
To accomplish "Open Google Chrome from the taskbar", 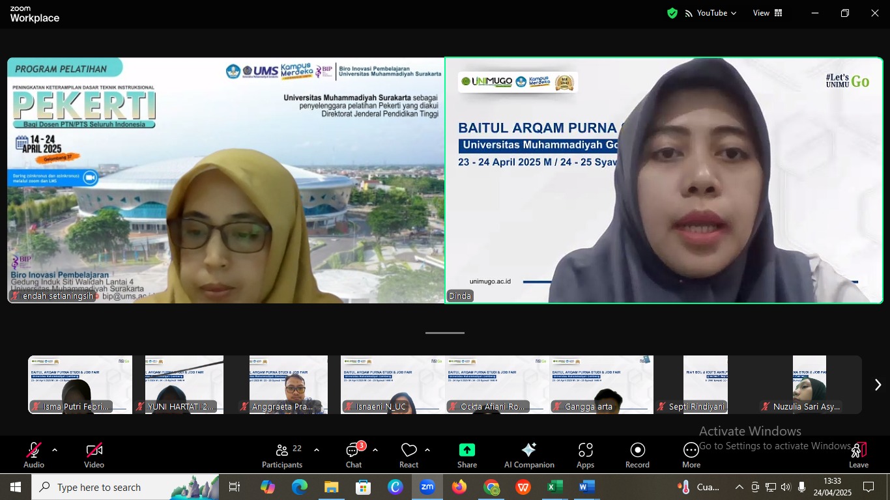I will [x=491, y=487].
